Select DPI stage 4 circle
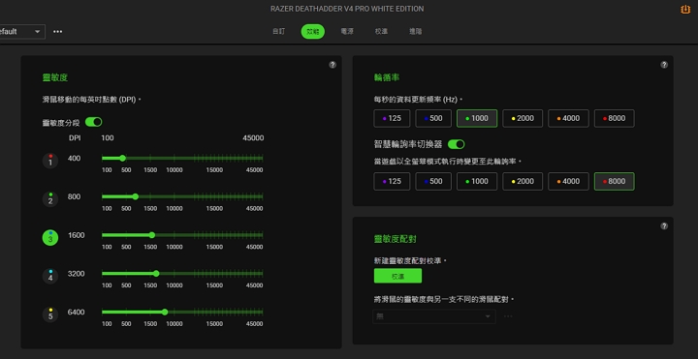The width and height of the screenshot is (698, 359). [x=50, y=276]
